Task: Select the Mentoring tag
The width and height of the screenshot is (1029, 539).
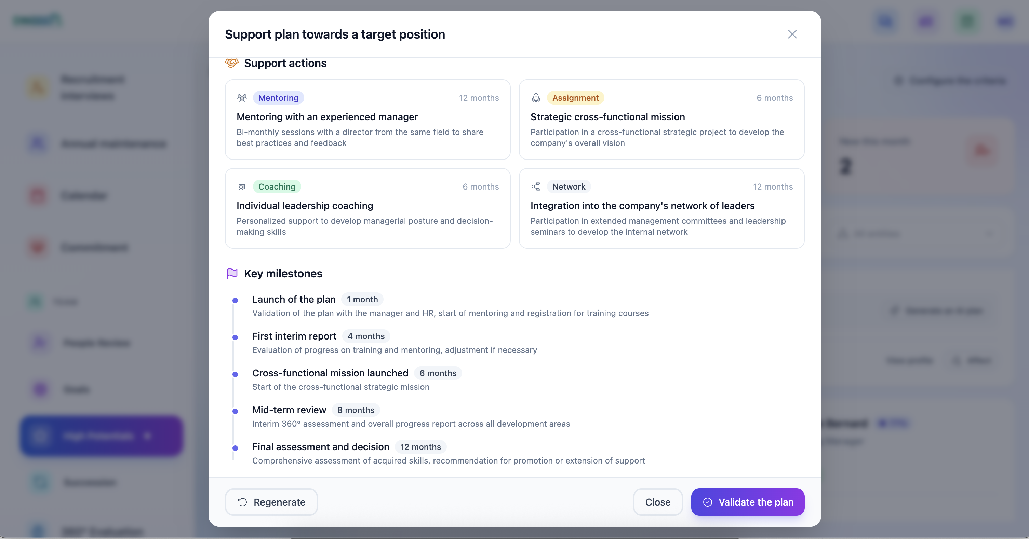Action: click(278, 98)
